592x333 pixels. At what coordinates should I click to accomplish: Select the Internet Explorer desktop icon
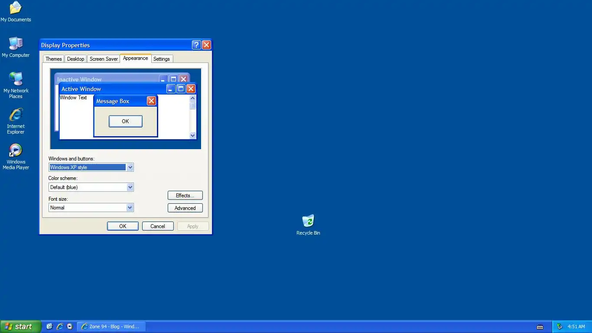16,121
